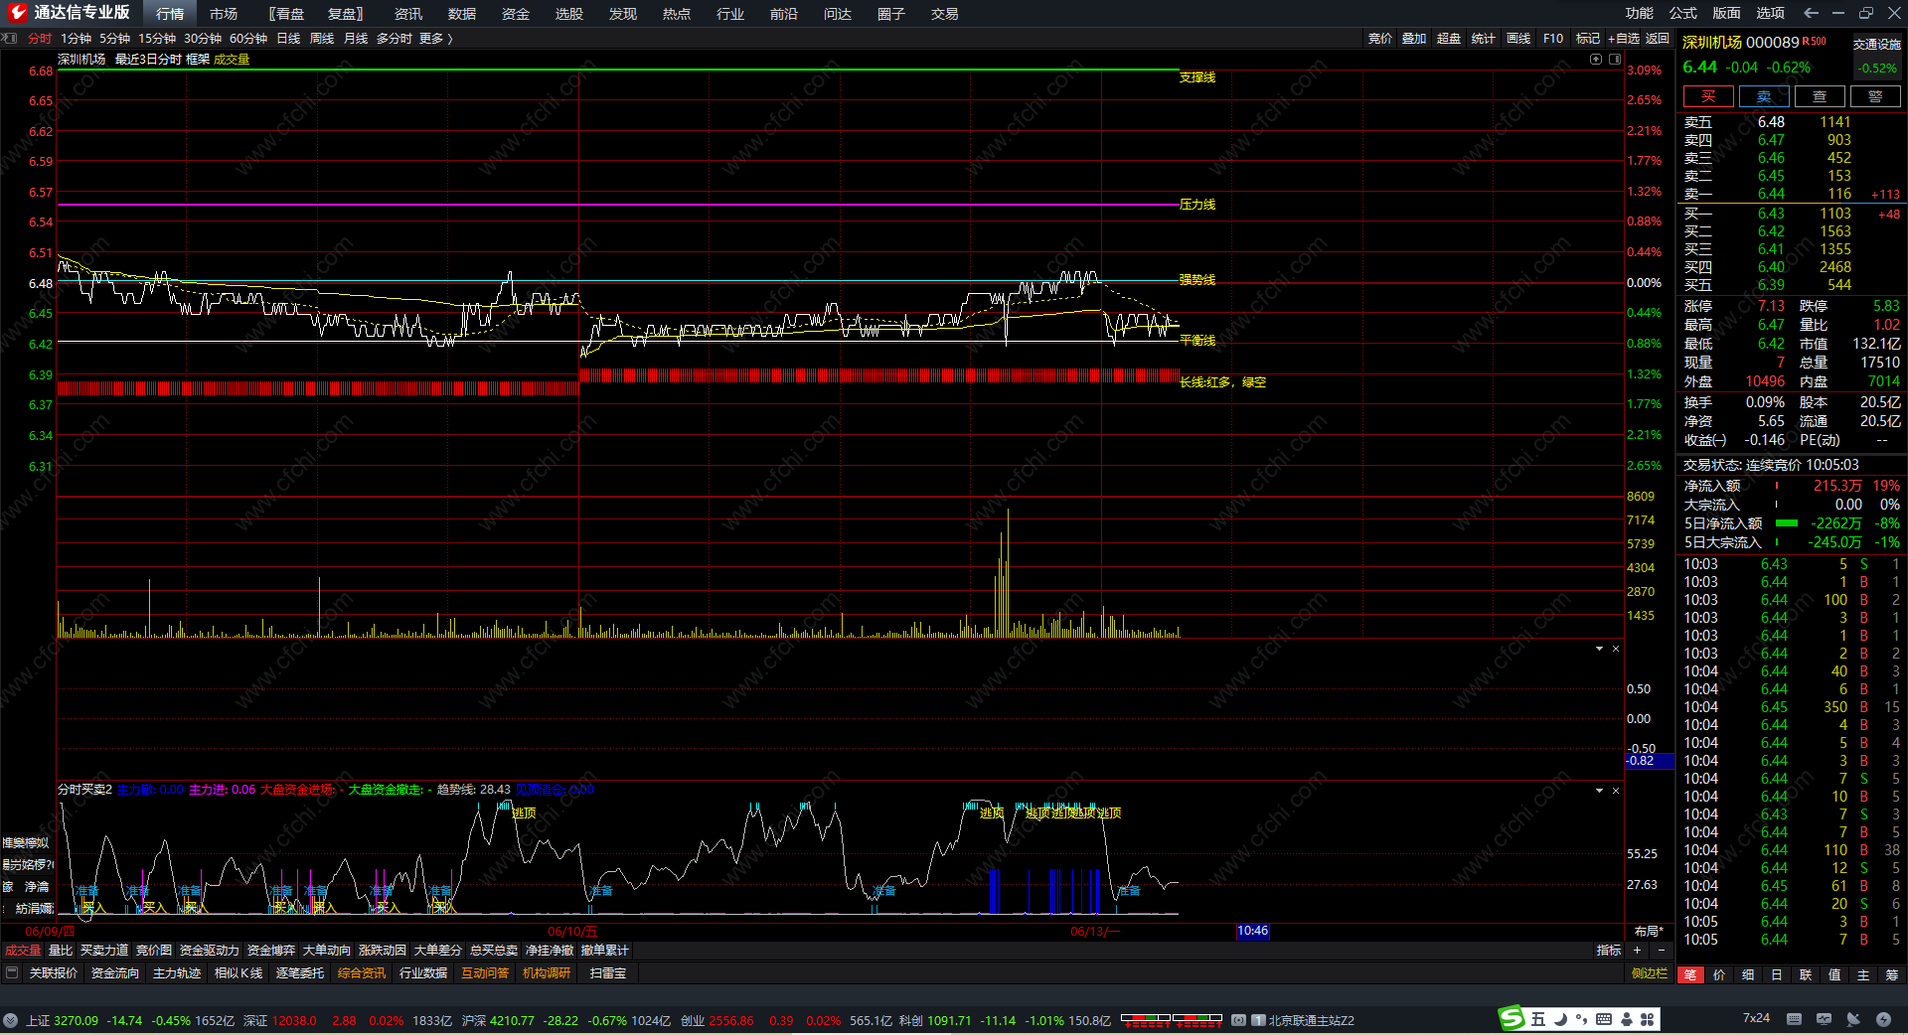This screenshot has height=1035, width=1908.
Task: Switch to the 周线 weekly chart
Action: coord(322,38)
